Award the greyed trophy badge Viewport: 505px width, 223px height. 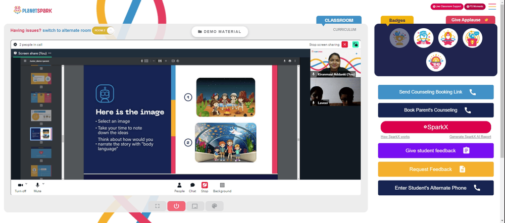coord(399,38)
